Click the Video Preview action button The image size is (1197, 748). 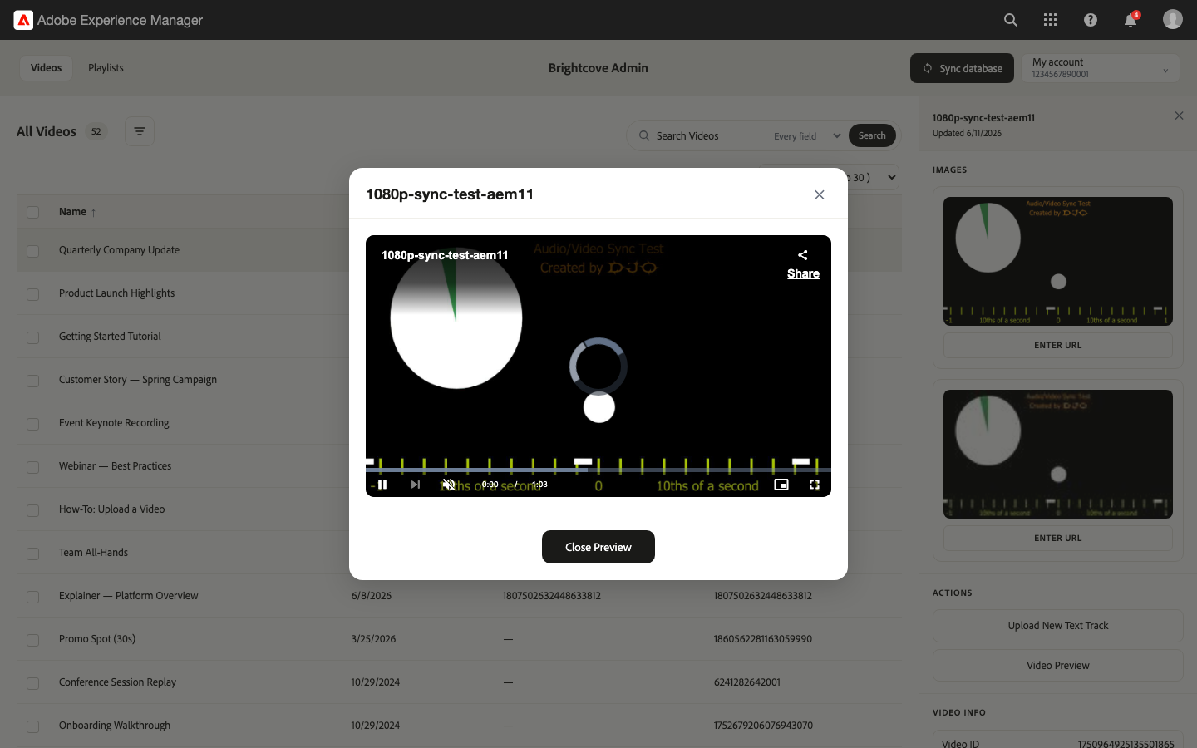(1057, 666)
